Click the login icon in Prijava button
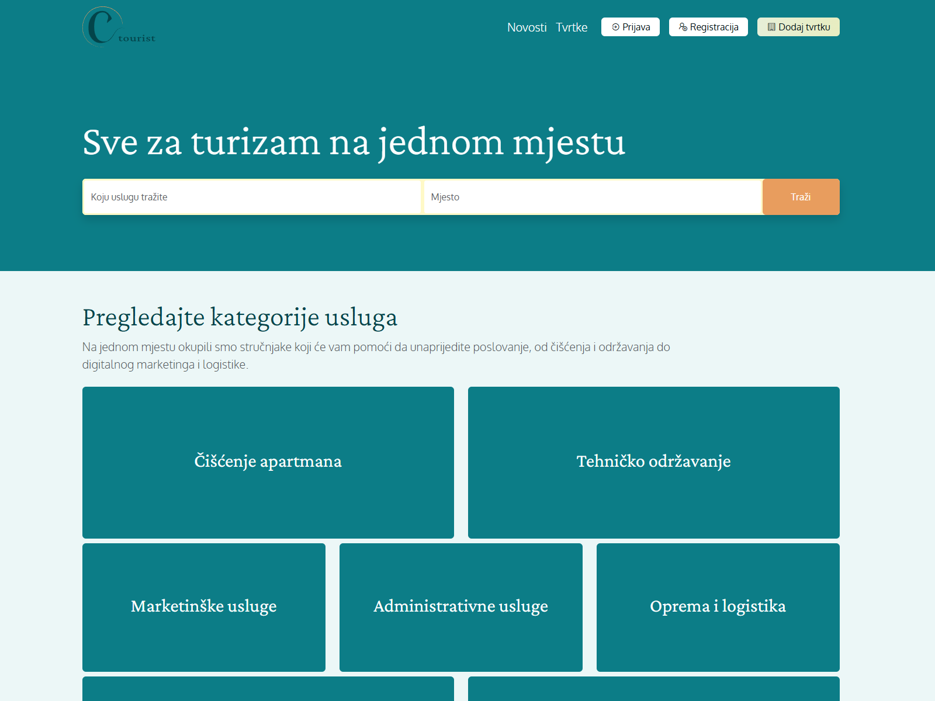This screenshot has height=701, width=935. [x=615, y=27]
